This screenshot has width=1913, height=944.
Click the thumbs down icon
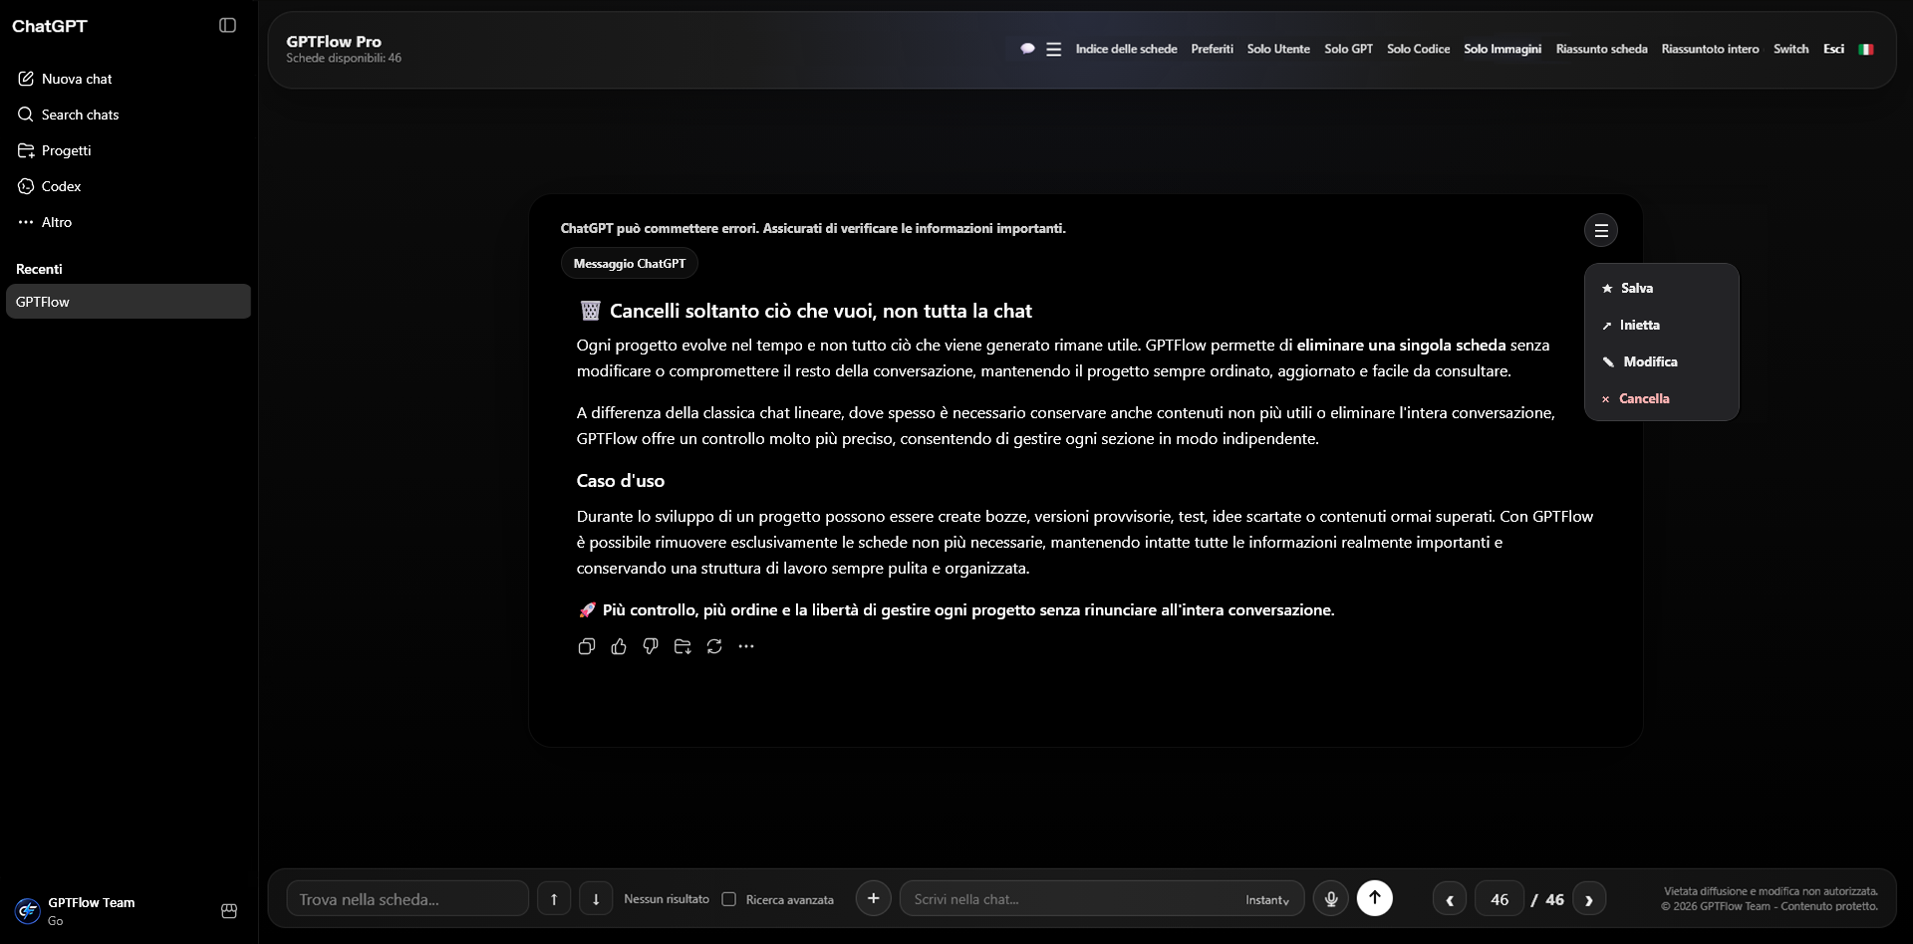(651, 646)
